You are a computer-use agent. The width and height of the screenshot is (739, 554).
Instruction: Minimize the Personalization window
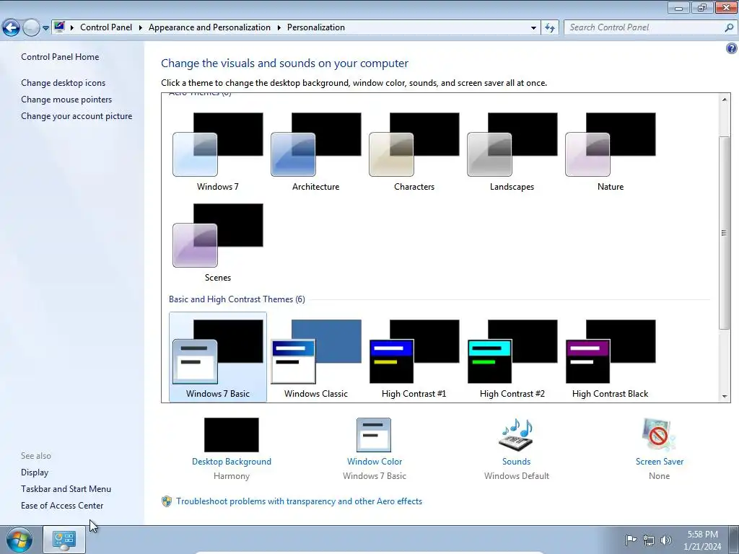pos(678,7)
